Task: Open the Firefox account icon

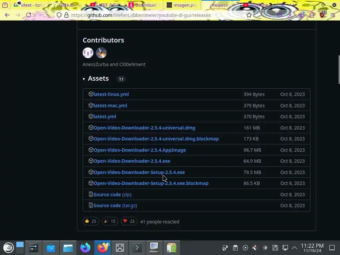Action: (x=301, y=15)
